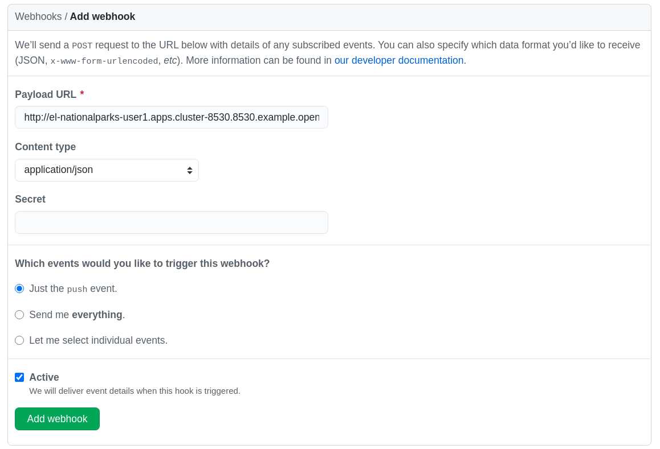This screenshot has height=449, width=660.
Task: Click the stepper arrows on Content type selector
Action: 190,170
